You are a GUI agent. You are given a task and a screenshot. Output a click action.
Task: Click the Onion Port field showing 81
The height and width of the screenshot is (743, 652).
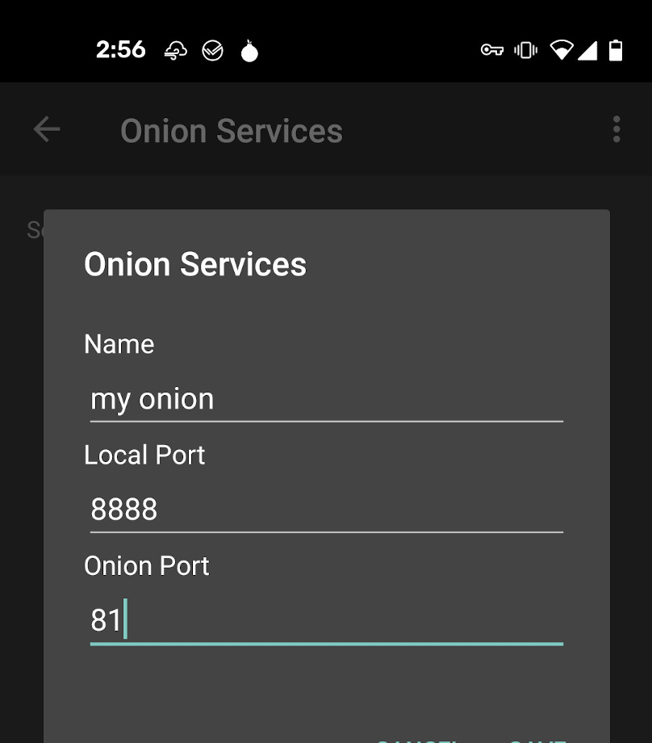coord(326,620)
